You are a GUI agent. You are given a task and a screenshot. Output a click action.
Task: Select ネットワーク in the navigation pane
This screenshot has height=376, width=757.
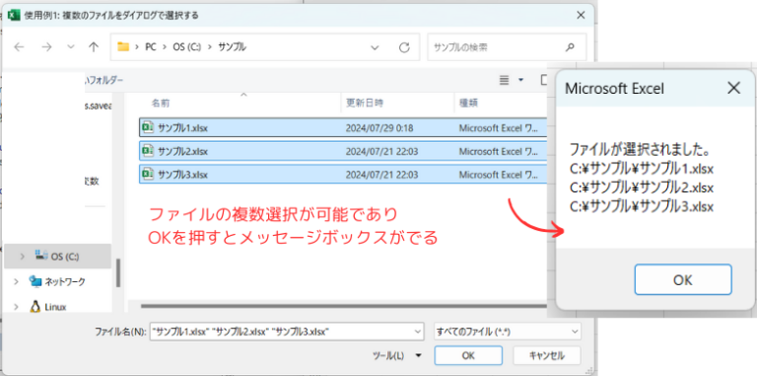tap(65, 281)
